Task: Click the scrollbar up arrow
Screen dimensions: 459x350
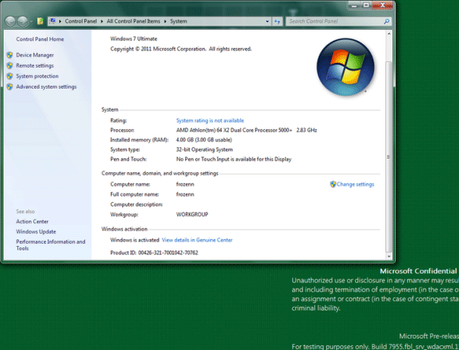Action: pos(388,33)
